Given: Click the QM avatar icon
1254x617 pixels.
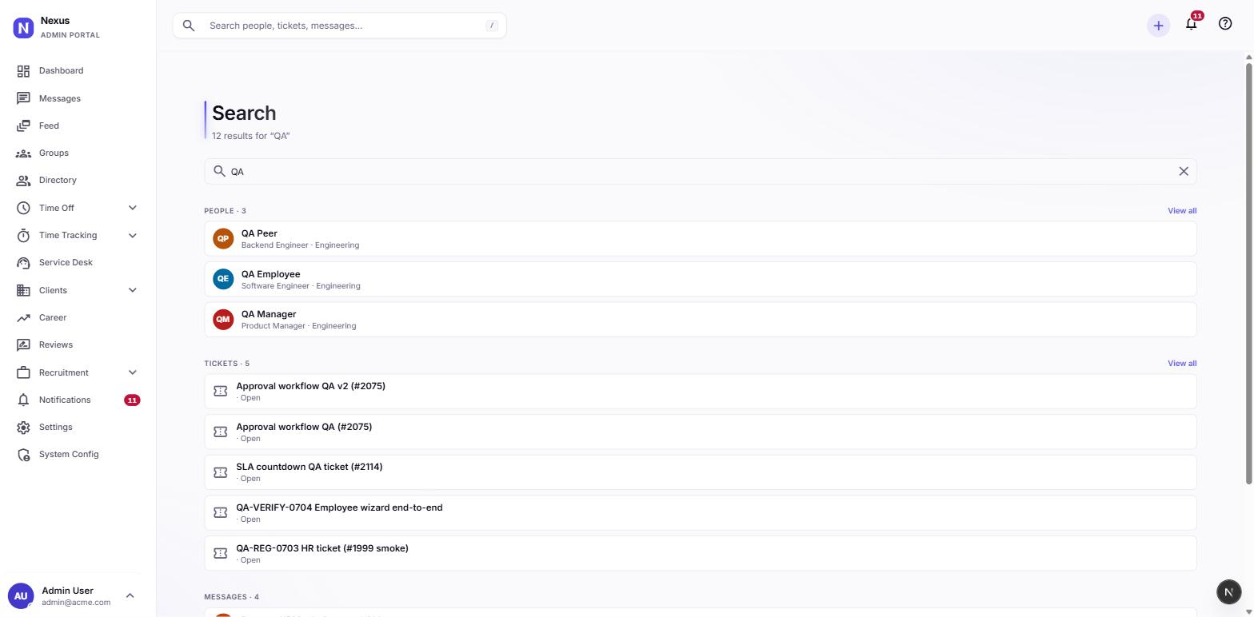Looking at the screenshot, I should coord(223,319).
